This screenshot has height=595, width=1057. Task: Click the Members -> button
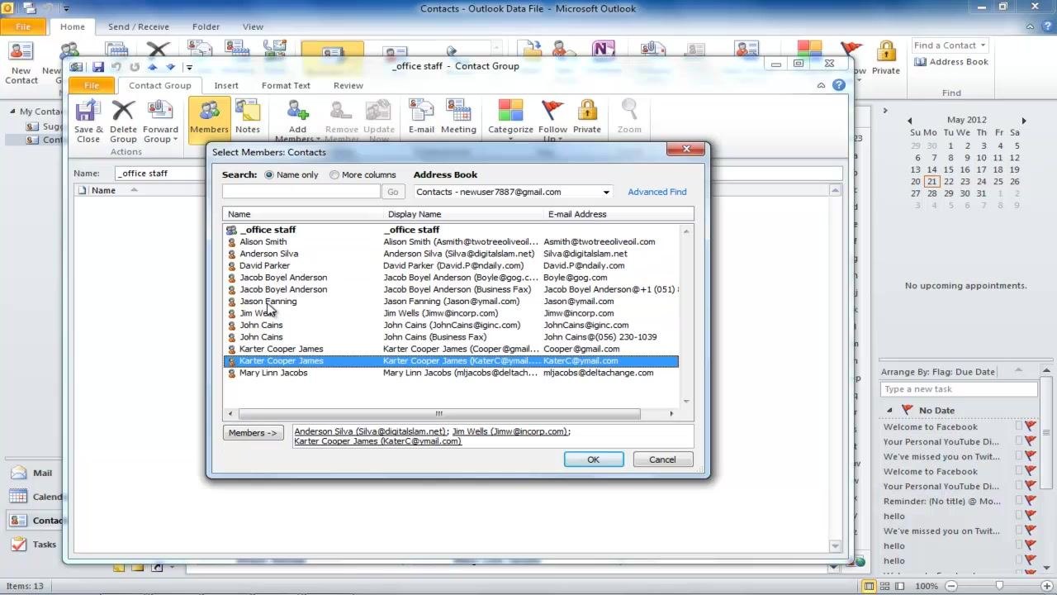tap(253, 433)
